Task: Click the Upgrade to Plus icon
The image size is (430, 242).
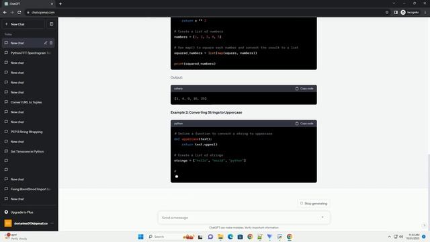Action: [x=6, y=212]
